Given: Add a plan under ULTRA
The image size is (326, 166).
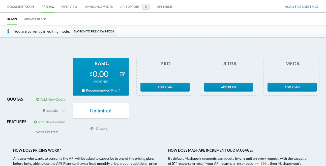Looking at the screenshot, I should [228, 87].
